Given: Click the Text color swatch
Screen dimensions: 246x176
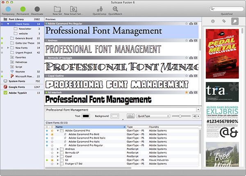Looking at the screenshot, I should [86, 117].
